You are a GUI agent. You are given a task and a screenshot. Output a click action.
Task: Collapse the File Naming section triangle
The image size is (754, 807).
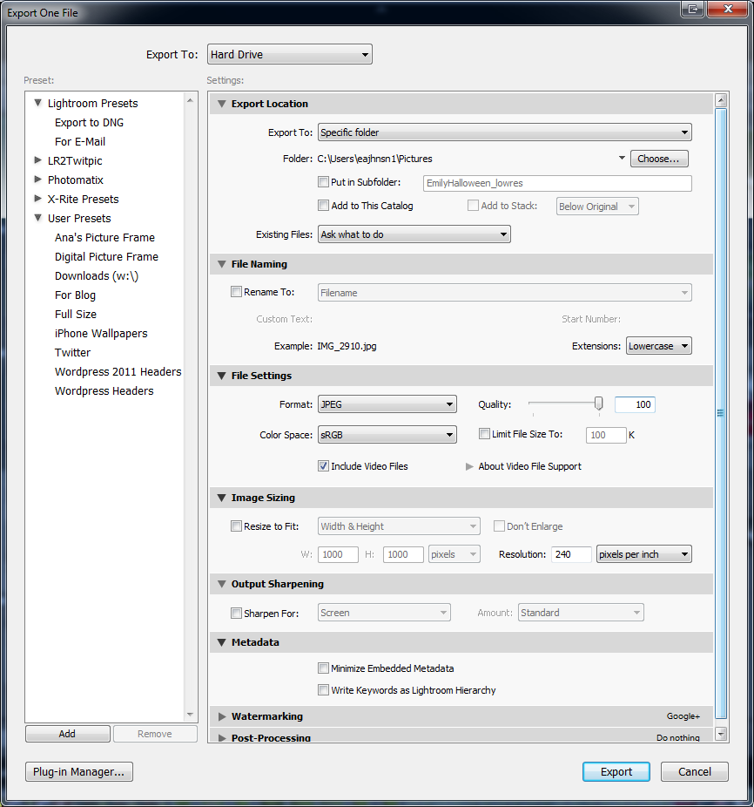(x=221, y=264)
